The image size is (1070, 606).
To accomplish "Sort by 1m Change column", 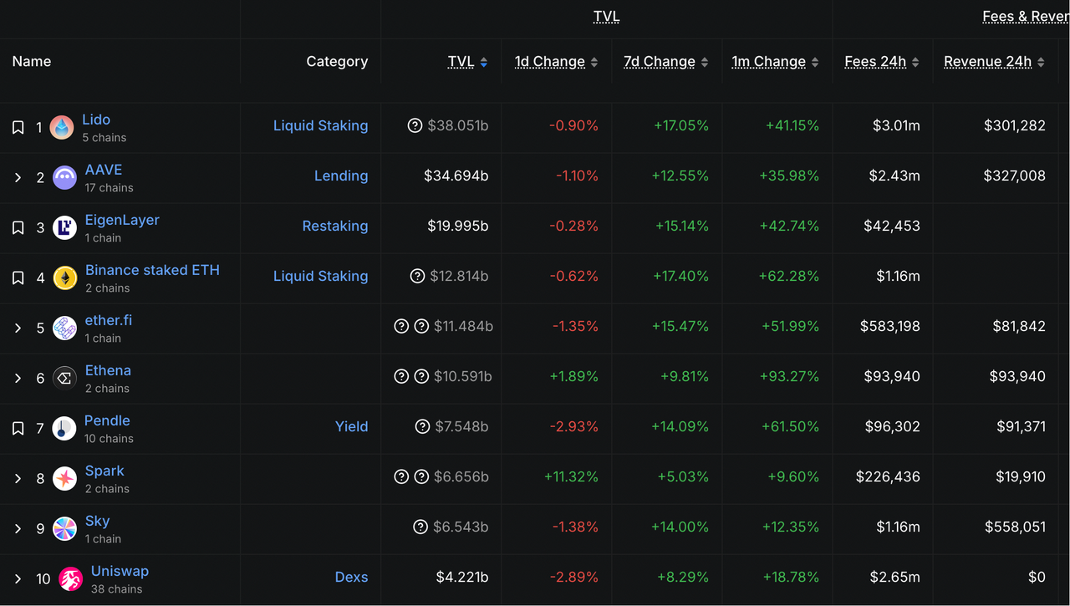I will [x=776, y=62].
